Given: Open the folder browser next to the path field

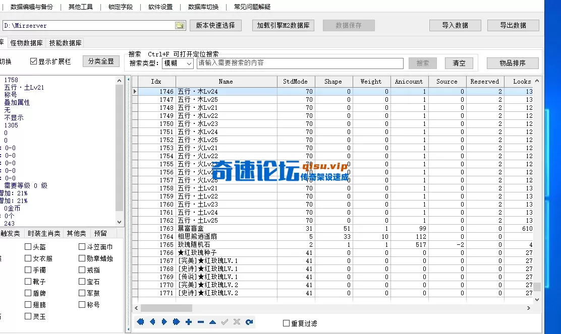Looking at the screenshot, I should [180, 25].
